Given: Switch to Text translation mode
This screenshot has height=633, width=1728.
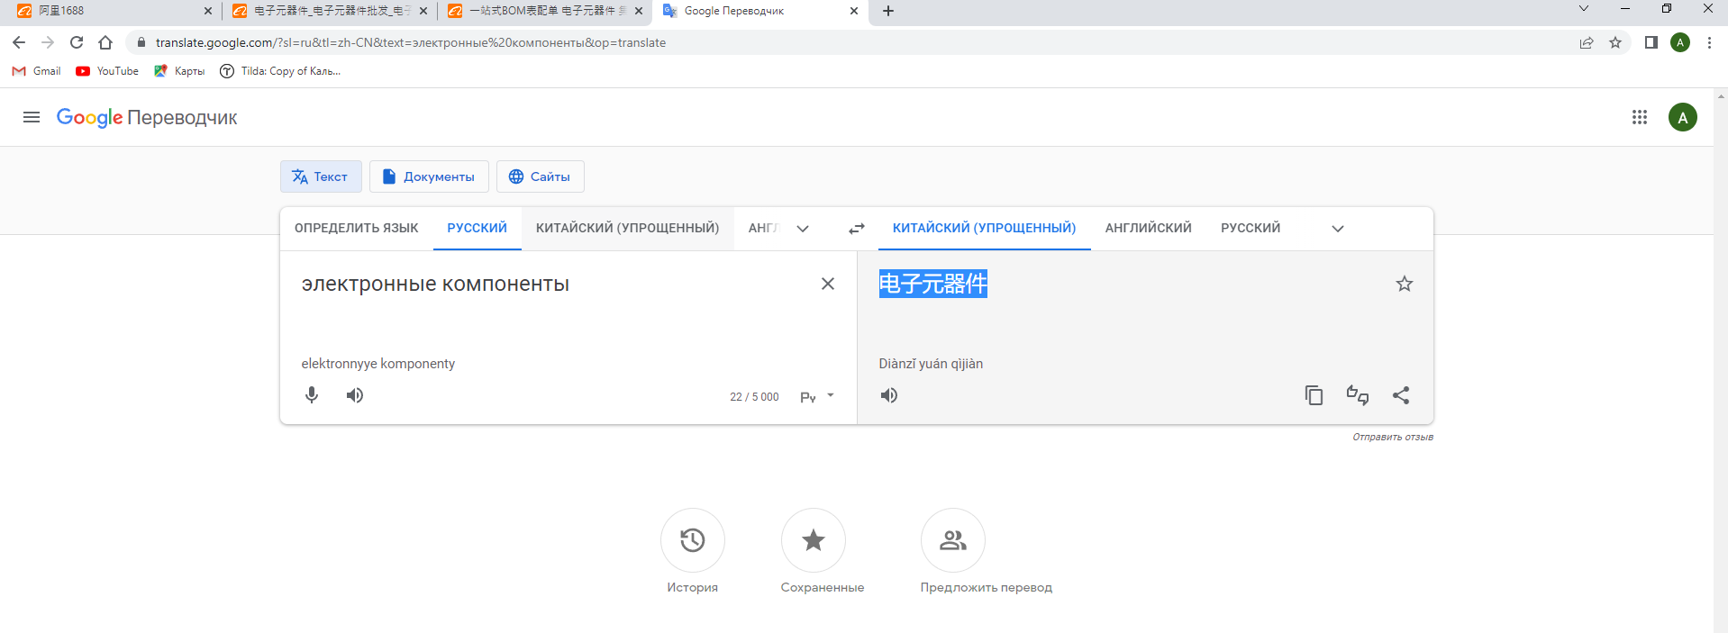Looking at the screenshot, I should [x=321, y=176].
